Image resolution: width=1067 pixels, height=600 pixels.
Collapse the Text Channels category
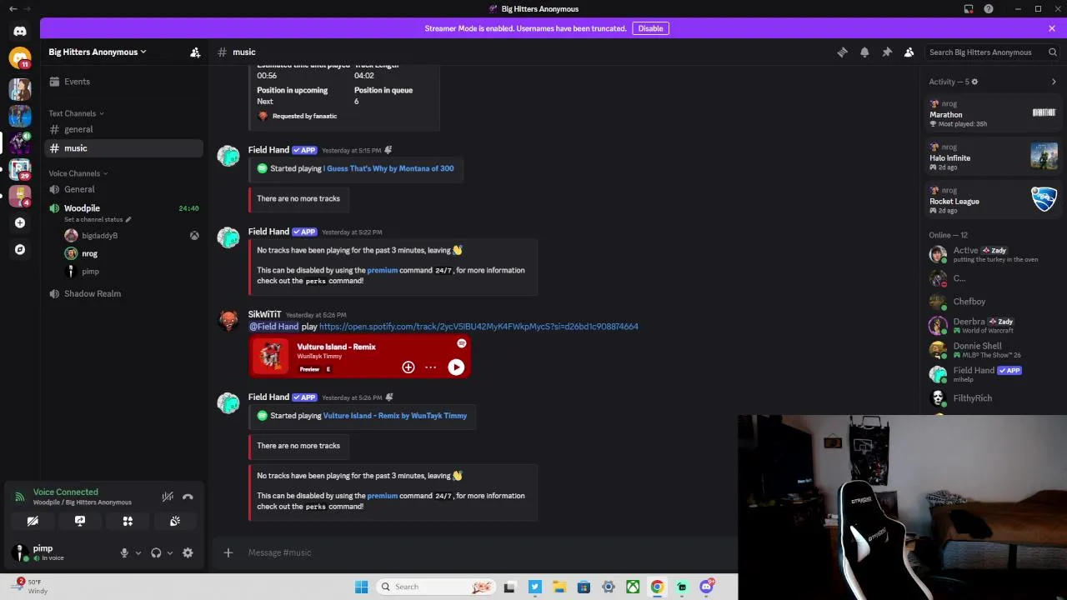click(76, 113)
